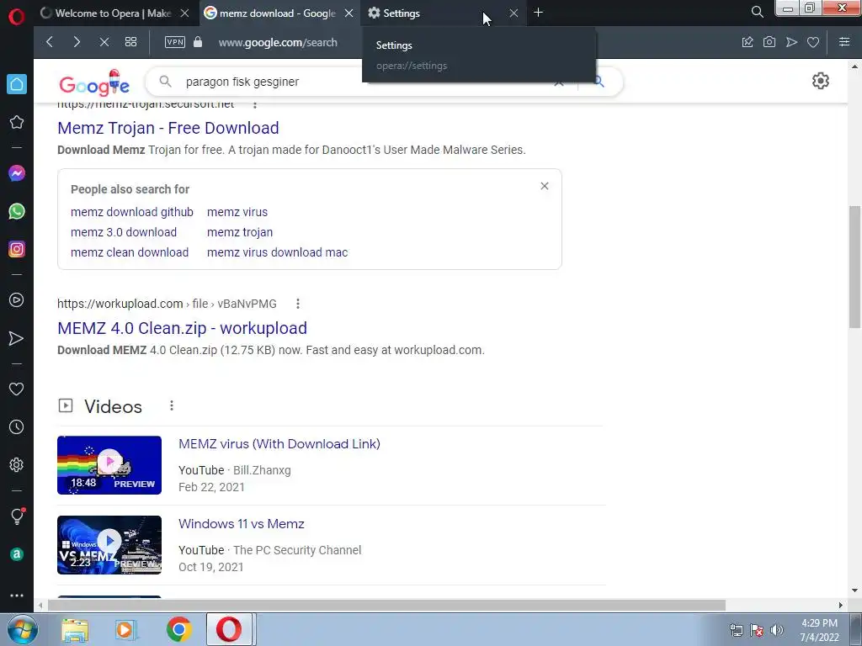
Task: Search memz trojan suggestion
Action: 240,232
